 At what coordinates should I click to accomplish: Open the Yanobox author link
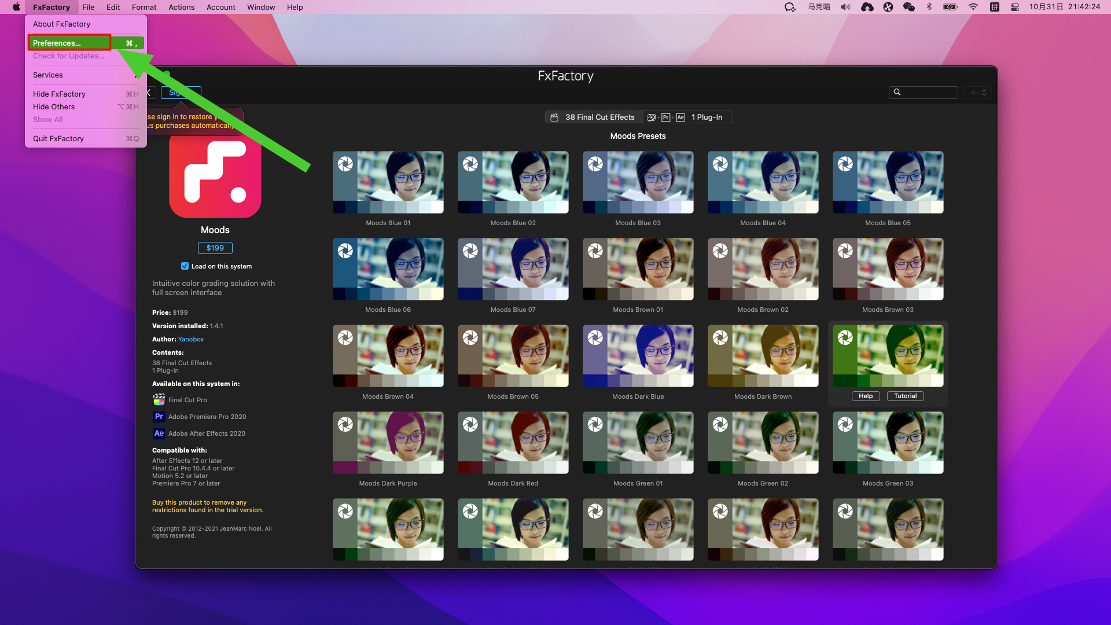[190, 339]
